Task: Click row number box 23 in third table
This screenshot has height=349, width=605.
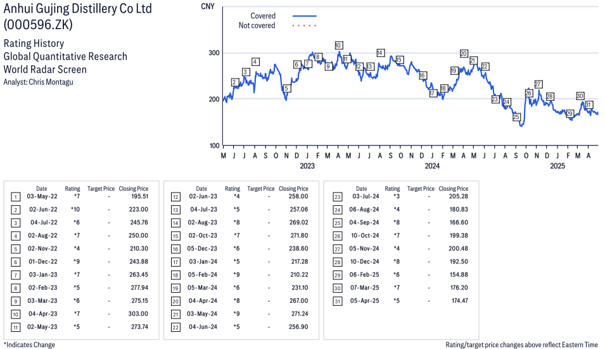Action: (x=337, y=197)
